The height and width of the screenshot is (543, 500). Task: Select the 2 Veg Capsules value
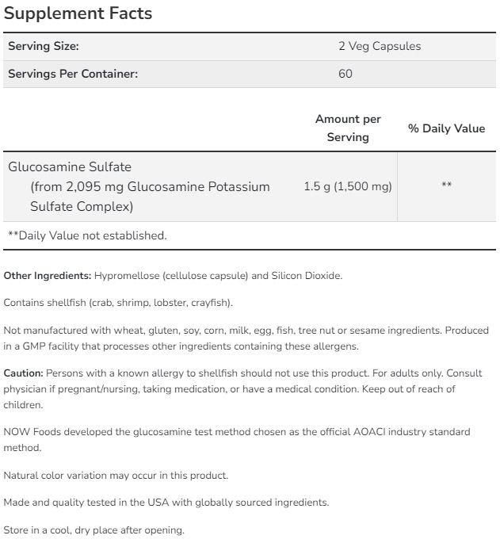[x=380, y=46]
